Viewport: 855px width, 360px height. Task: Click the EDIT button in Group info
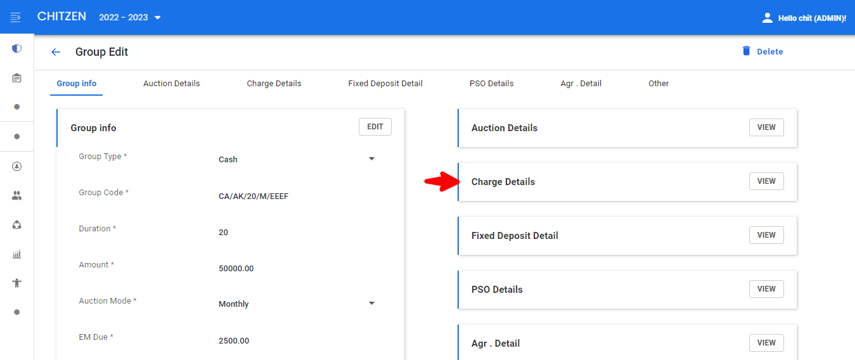pos(375,127)
